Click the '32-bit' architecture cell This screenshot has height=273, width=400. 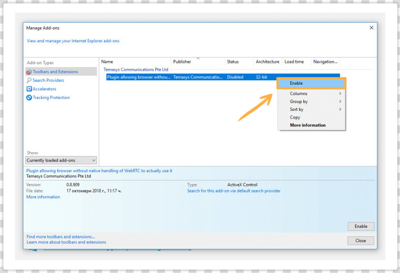tap(261, 77)
